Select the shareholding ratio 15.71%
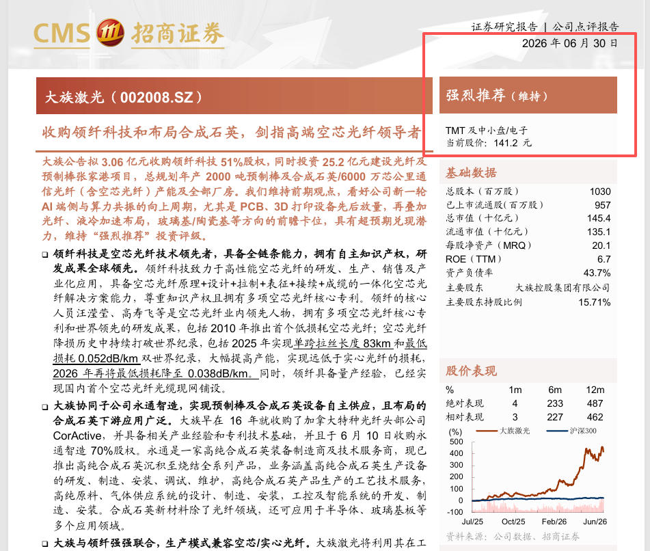This screenshot has width=650, height=551. coord(595,302)
